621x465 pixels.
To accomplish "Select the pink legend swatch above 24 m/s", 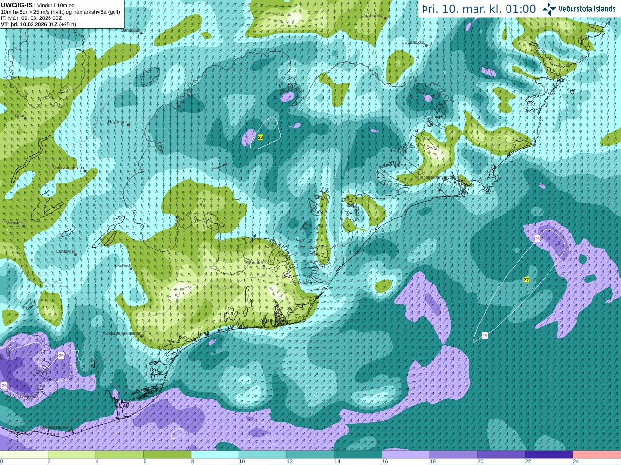I will 597,455.
